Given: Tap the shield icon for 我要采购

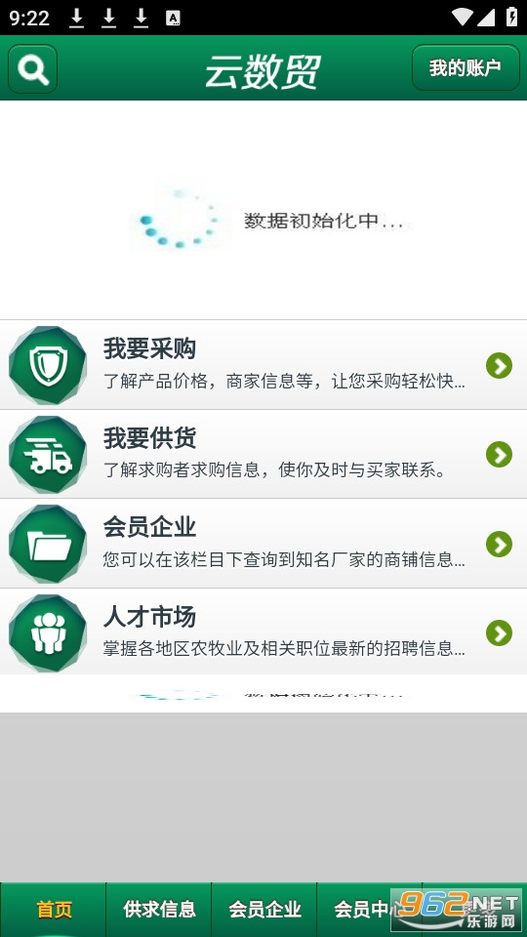Looking at the screenshot, I should pyautogui.click(x=48, y=365).
